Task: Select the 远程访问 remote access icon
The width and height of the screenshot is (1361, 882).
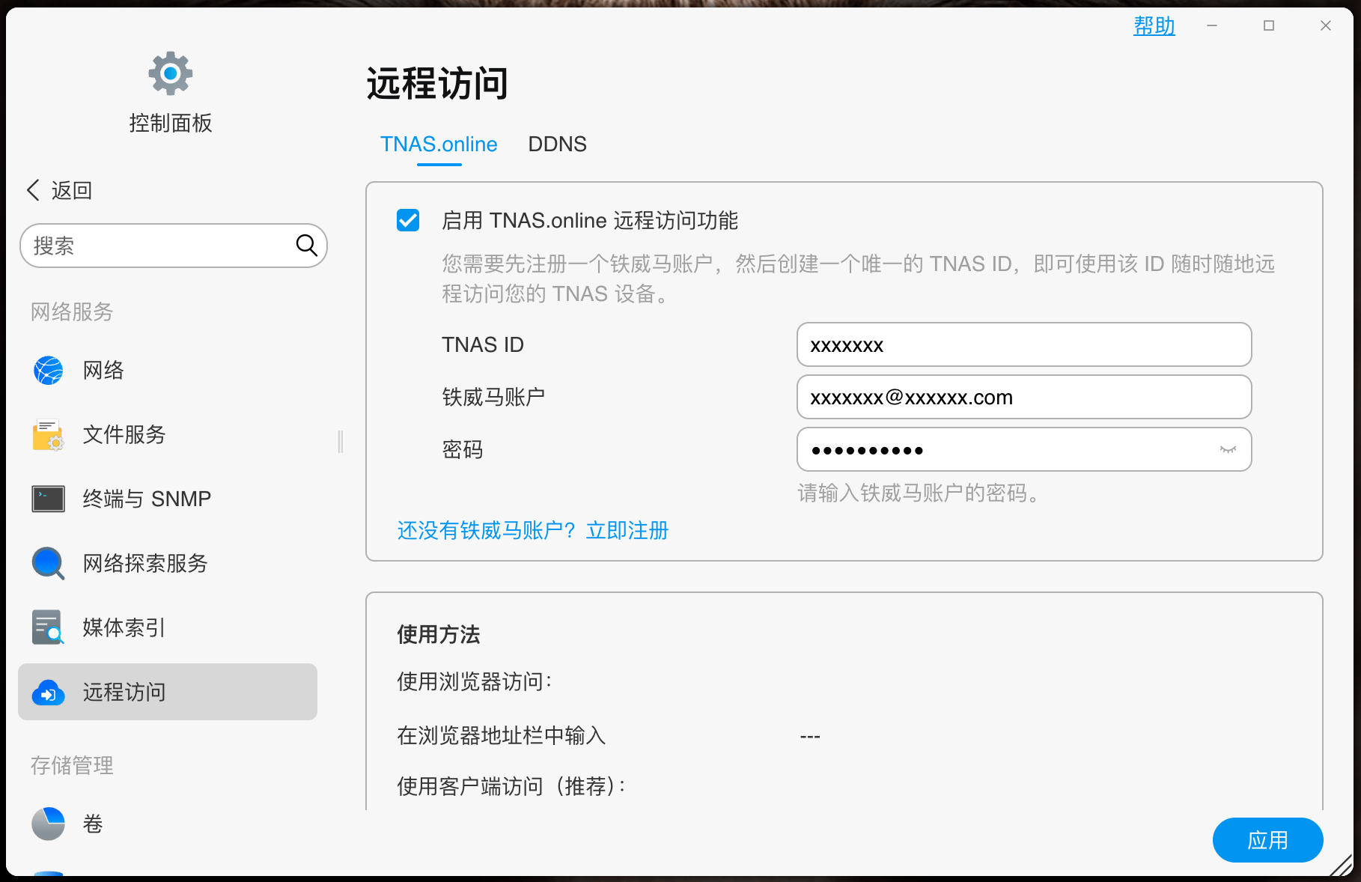Action: [47, 692]
